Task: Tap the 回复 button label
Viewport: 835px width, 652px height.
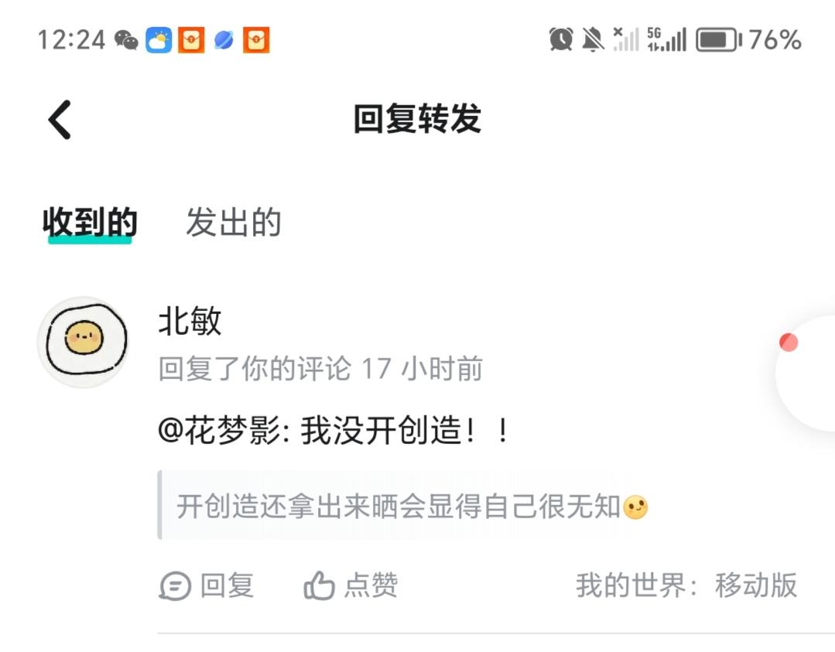Action: tap(227, 585)
